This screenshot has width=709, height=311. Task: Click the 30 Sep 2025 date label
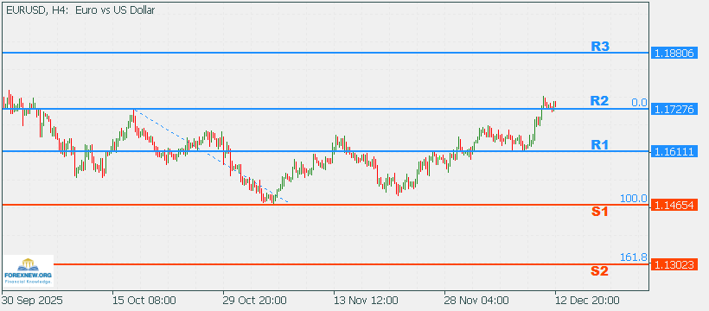point(32,301)
